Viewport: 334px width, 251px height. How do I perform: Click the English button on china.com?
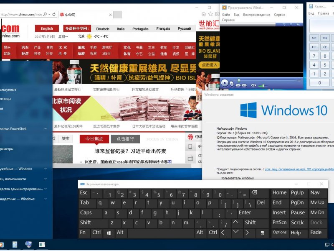47,28
